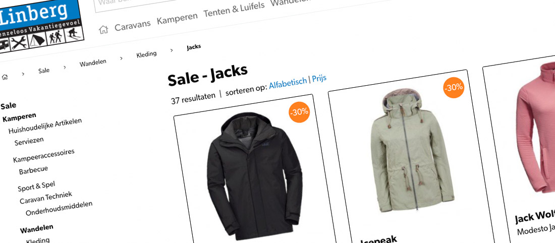Screen dimensions: 555x243
Task: Open the Kamperen menu
Action: (177, 18)
